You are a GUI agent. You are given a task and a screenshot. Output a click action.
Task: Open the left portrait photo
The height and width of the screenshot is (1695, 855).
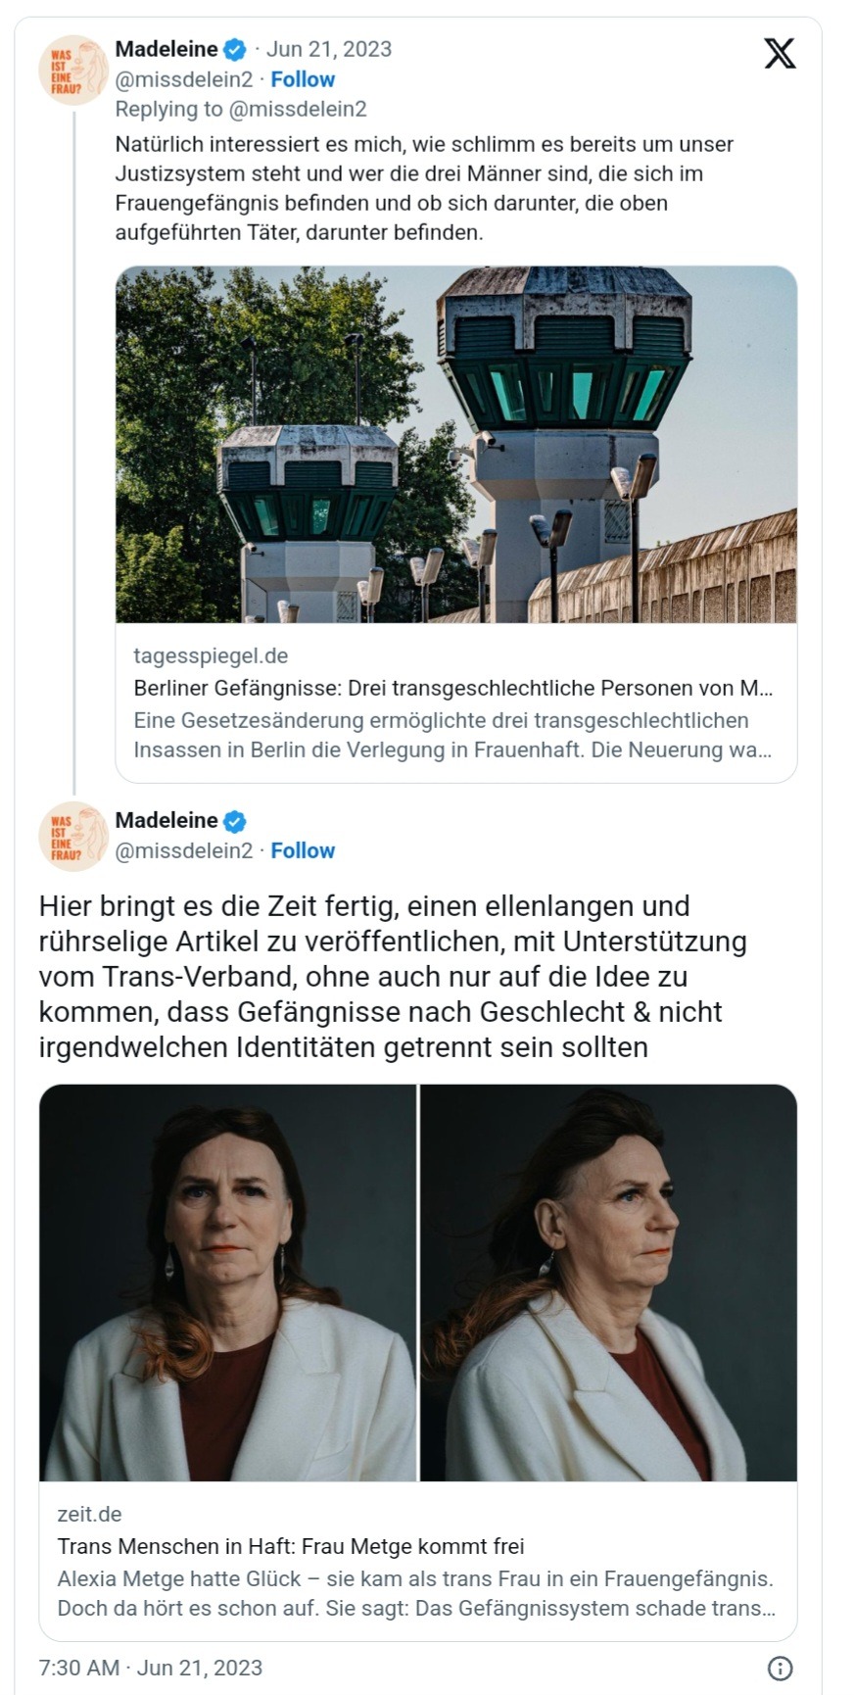click(x=227, y=1283)
